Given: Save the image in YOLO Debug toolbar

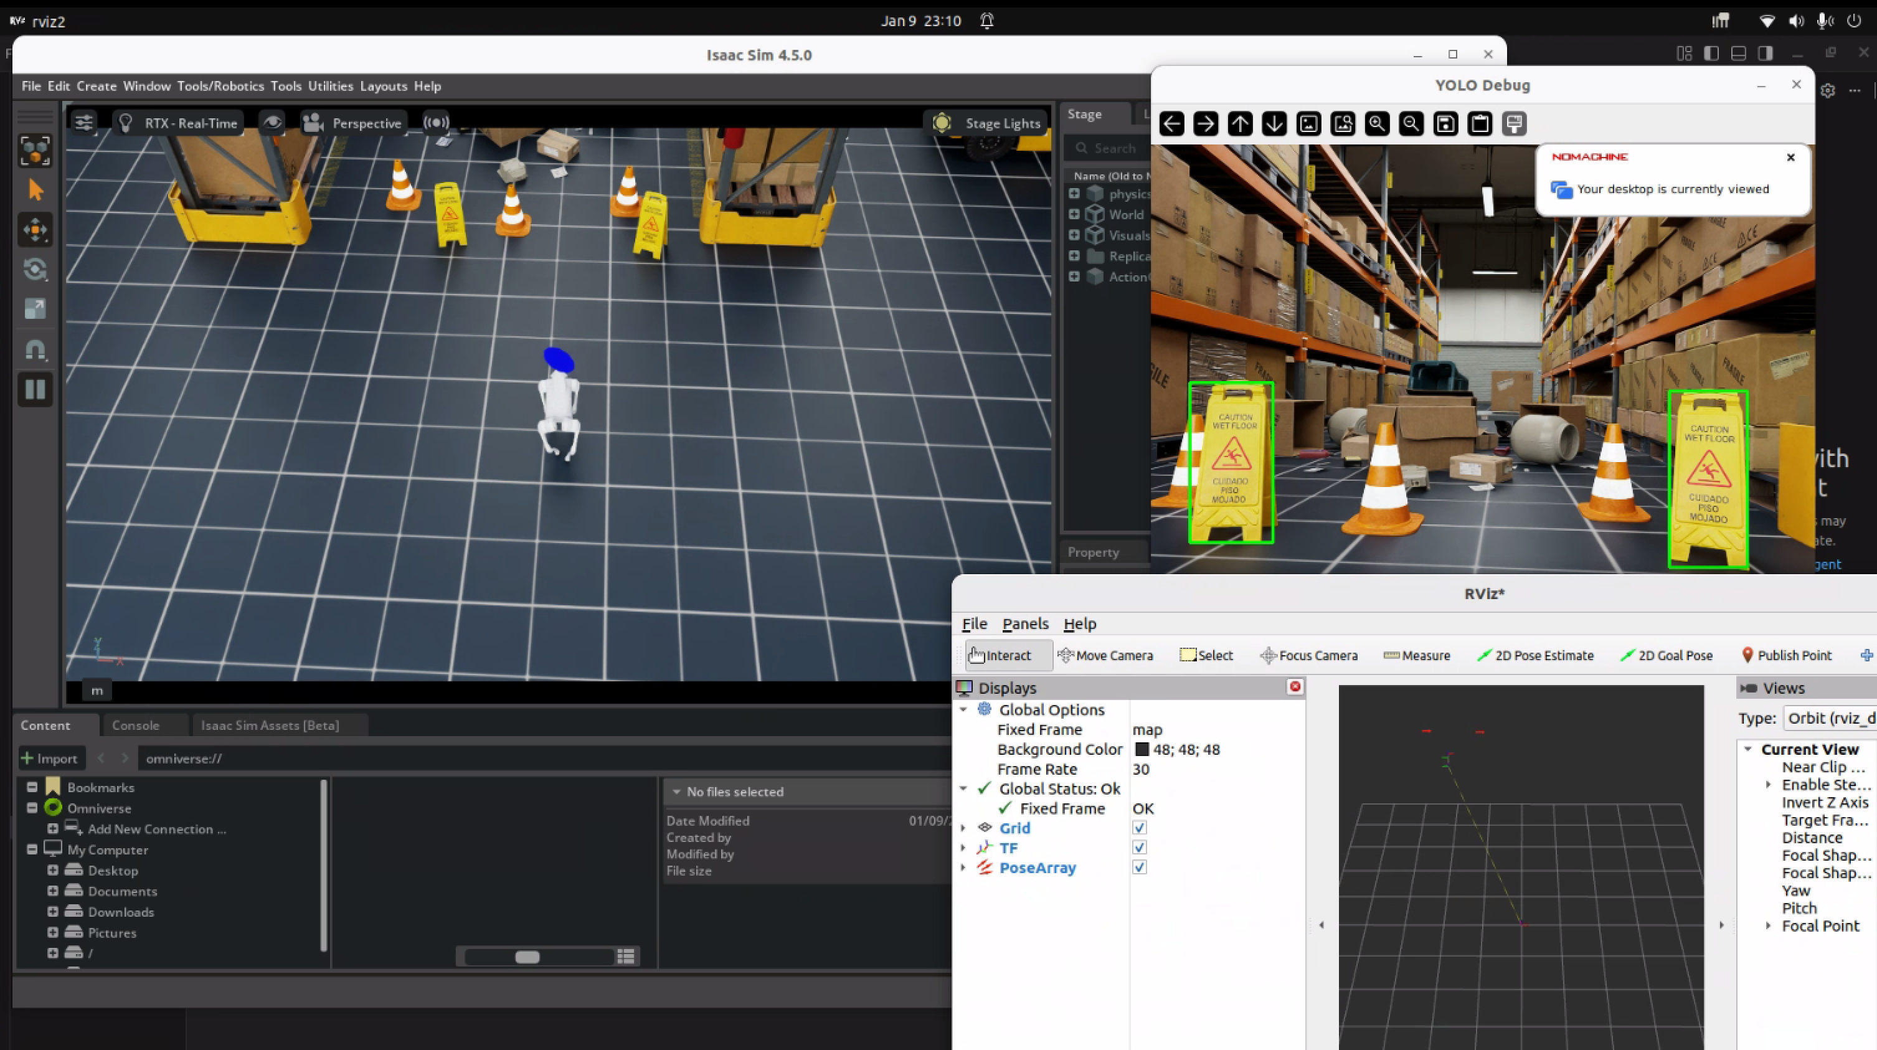Looking at the screenshot, I should click(1445, 124).
